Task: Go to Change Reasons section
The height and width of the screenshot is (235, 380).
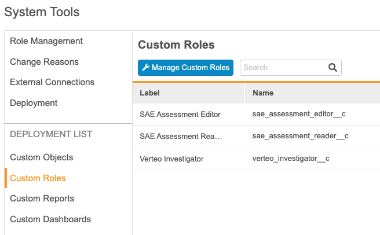Action: coord(44,62)
